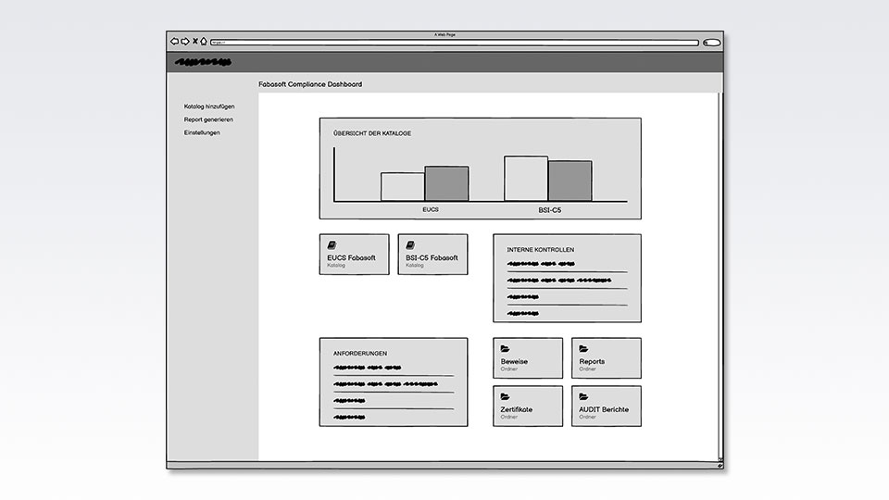This screenshot has width=889, height=500.
Task: Open Katalog hinzufügen in sidebar
Action: coord(209,106)
